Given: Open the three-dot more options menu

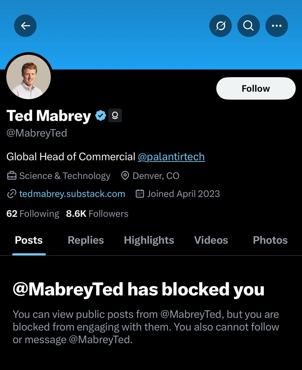Looking at the screenshot, I should 276,26.
